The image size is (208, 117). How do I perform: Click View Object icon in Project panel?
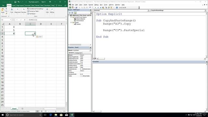point(72,13)
